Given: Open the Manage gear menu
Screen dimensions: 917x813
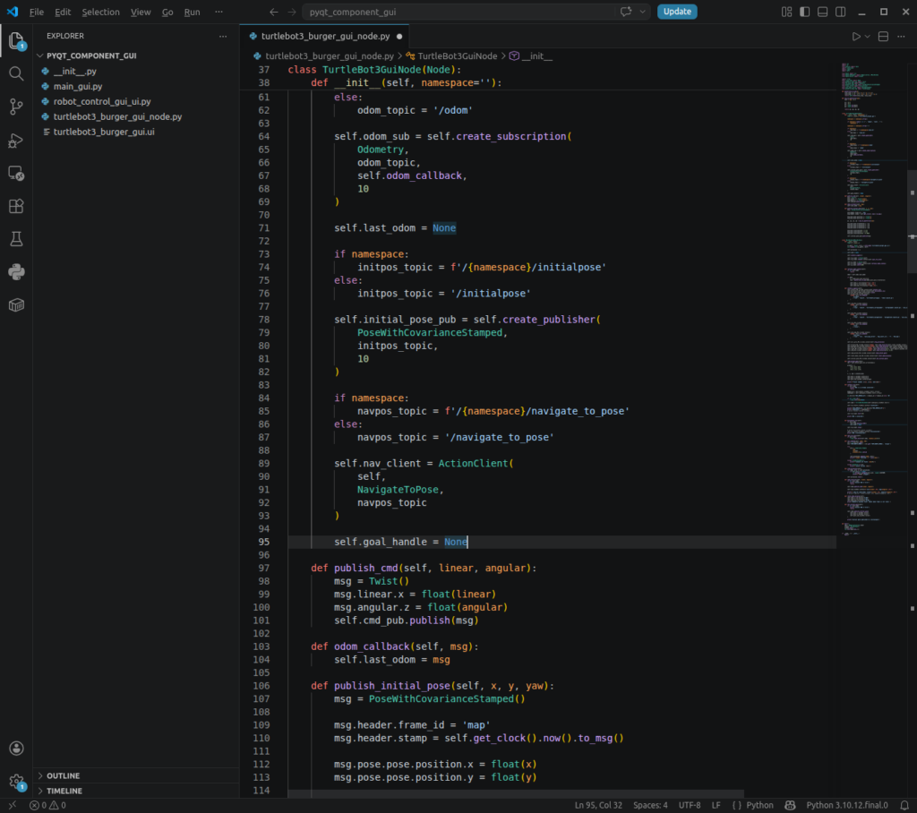Looking at the screenshot, I should 16,782.
